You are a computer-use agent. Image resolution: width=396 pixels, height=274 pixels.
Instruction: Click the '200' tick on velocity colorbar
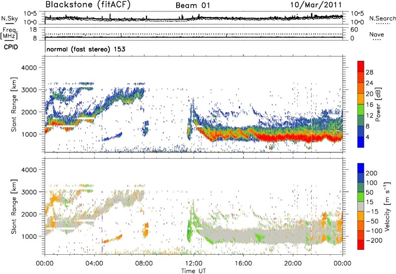[372, 173]
